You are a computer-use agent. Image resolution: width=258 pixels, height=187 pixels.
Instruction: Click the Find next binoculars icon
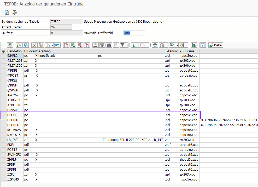coord(116,45)
